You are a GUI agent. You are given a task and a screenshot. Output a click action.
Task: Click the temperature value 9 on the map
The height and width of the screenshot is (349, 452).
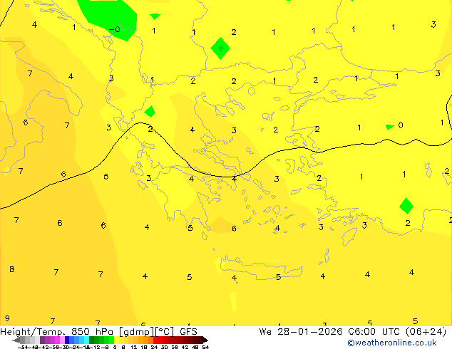point(7,318)
